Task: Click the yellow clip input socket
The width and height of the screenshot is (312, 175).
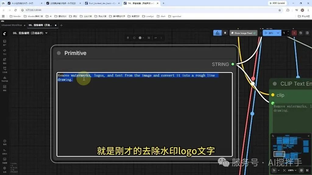Action: click(273, 95)
